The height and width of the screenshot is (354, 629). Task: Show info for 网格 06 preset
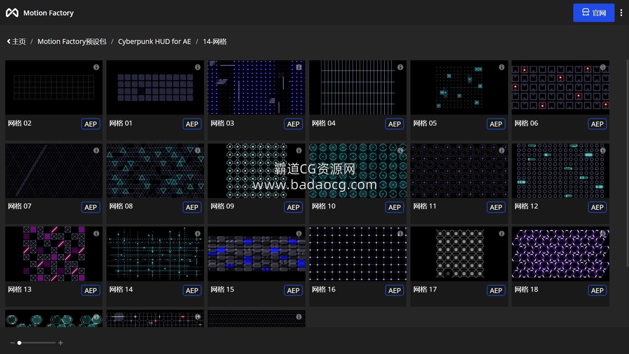[603, 67]
